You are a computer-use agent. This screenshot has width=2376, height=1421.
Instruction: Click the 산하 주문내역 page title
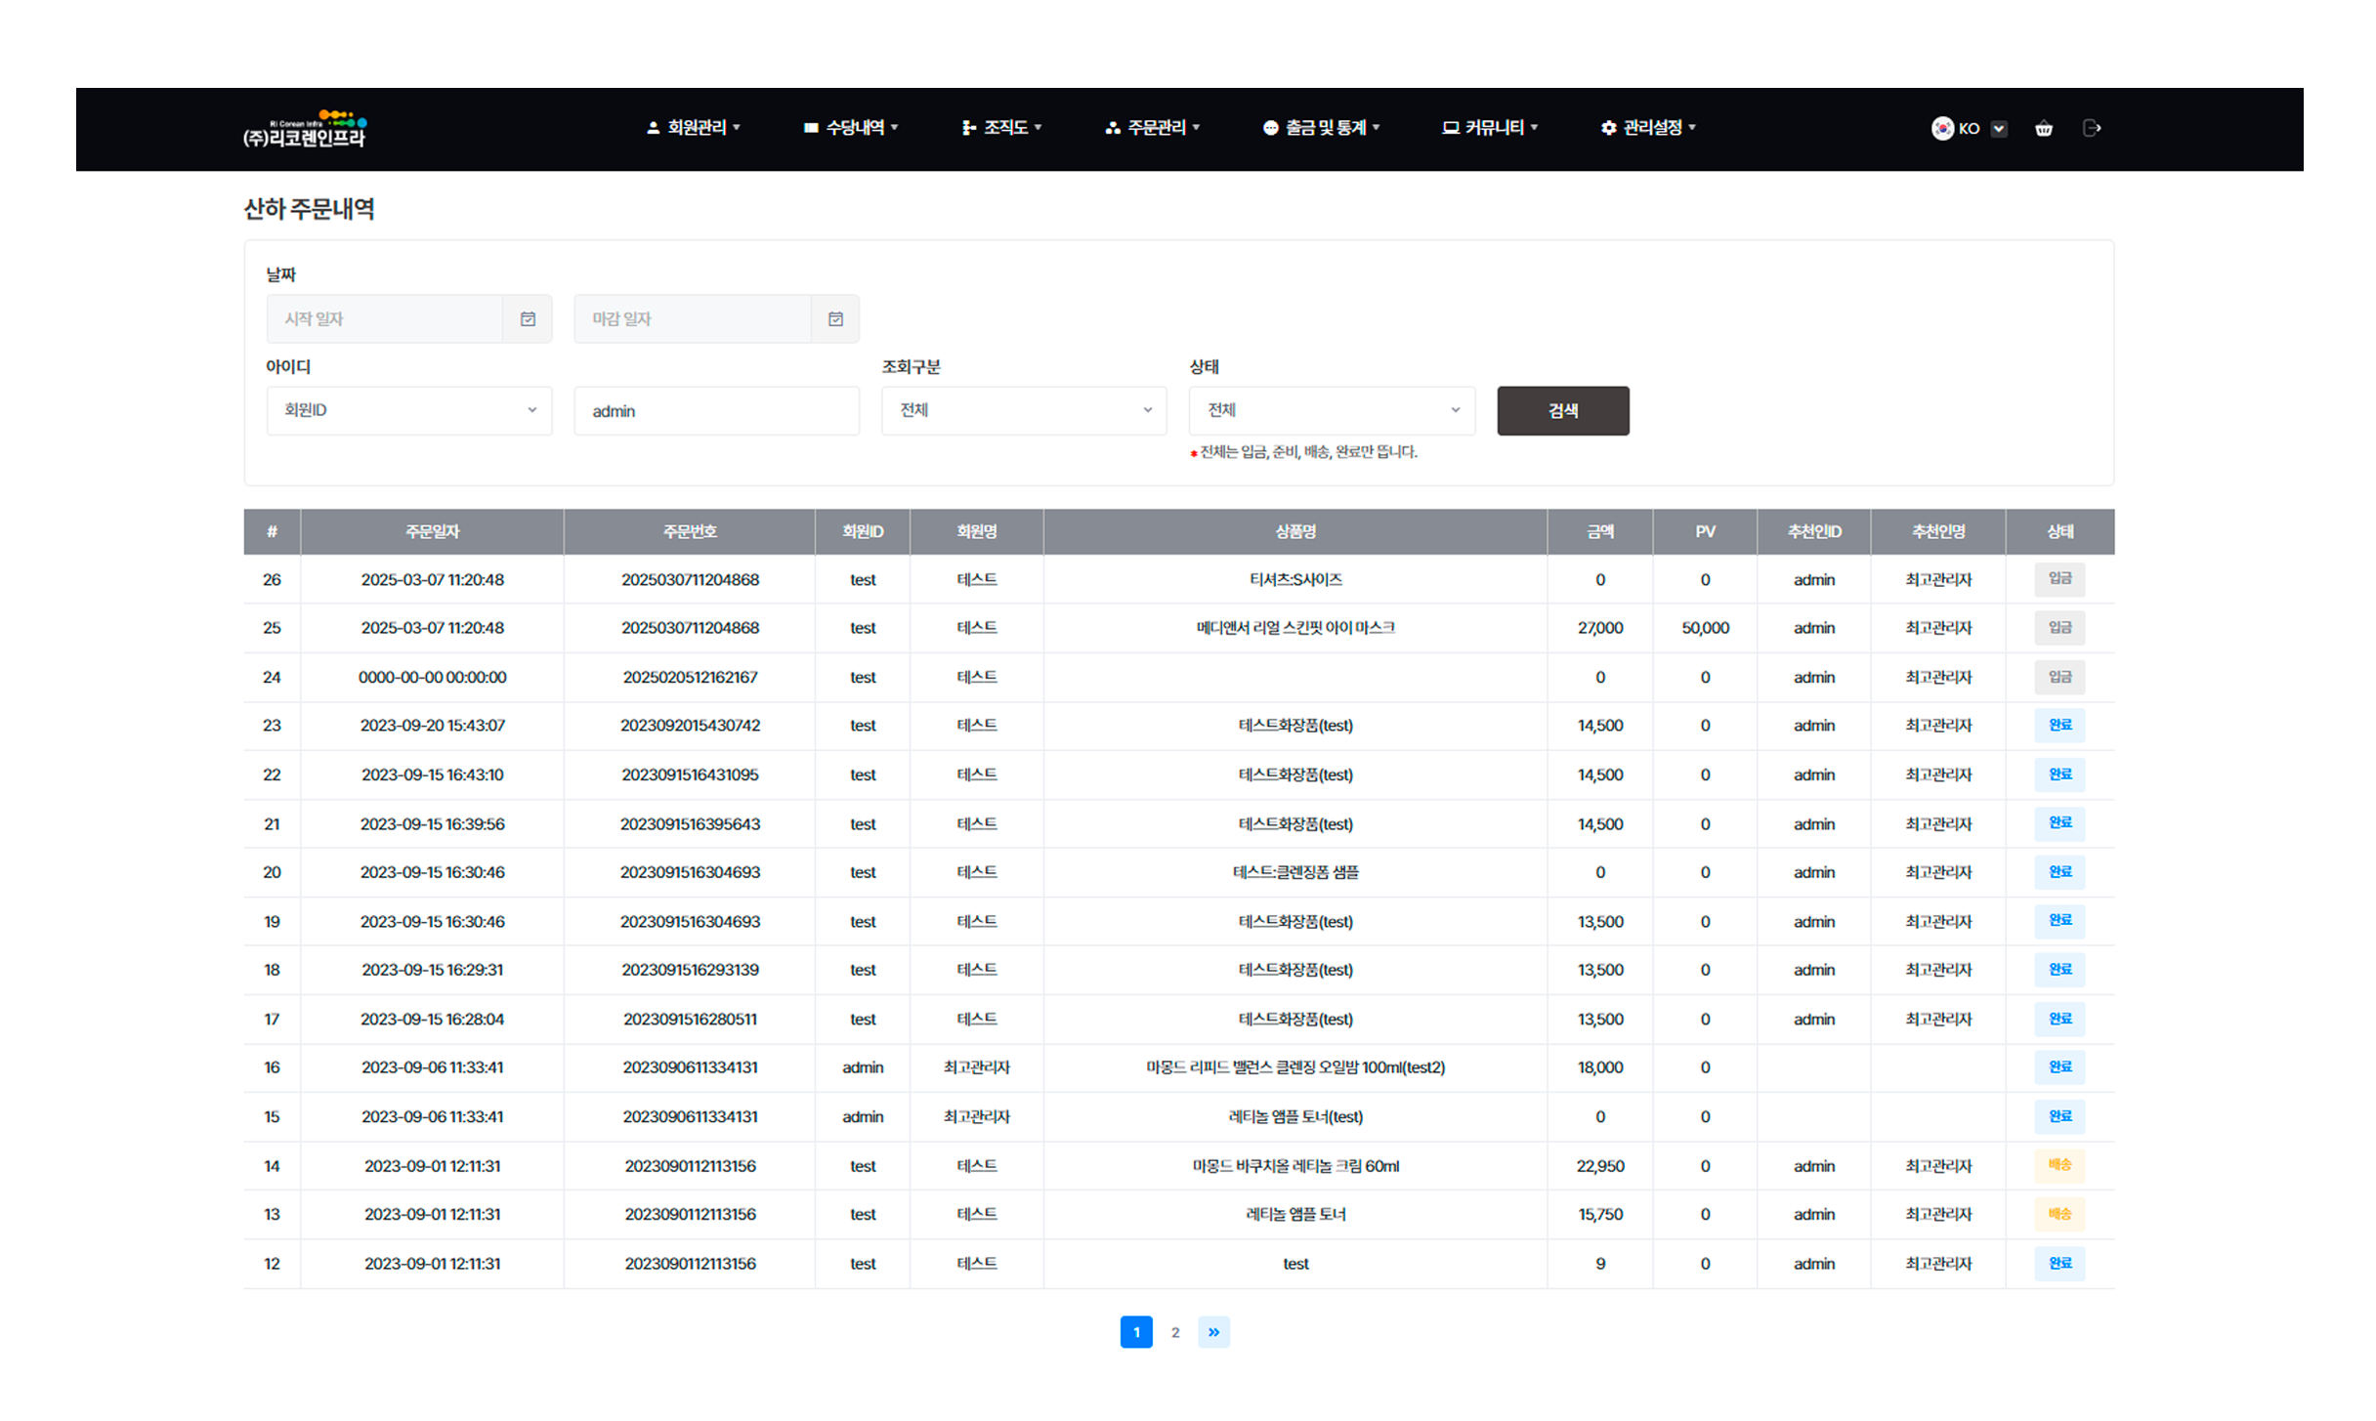309,209
